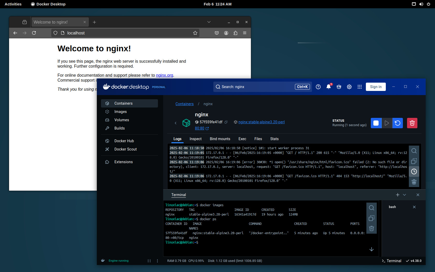Open Images in the sidebar
Screen dimensions: 435x272
coord(129,112)
